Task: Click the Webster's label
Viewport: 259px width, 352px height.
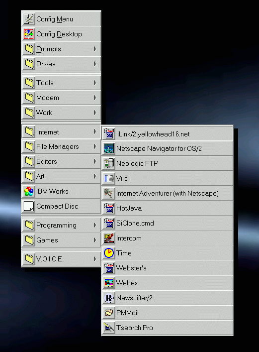Action: [131, 268]
